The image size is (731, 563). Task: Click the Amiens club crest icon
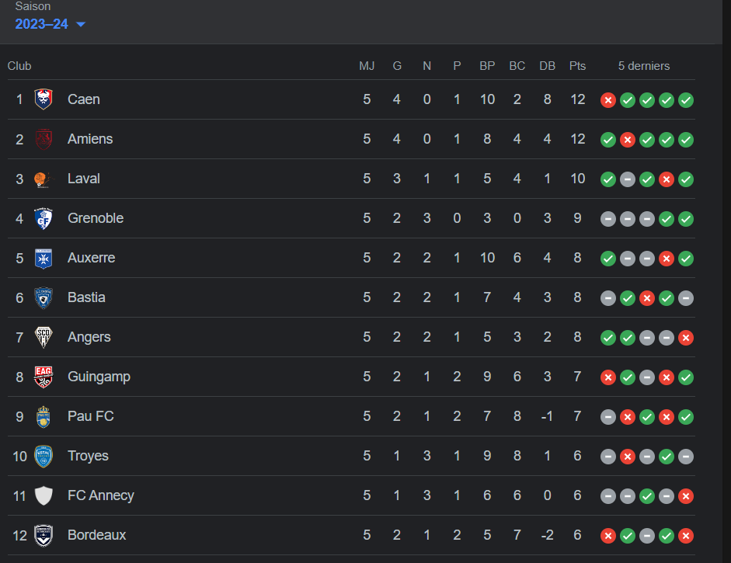pyautogui.click(x=44, y=139)
